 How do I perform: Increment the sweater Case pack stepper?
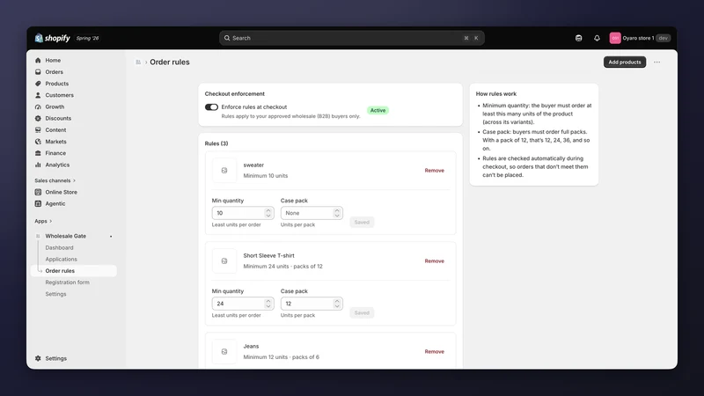[337, 210]
